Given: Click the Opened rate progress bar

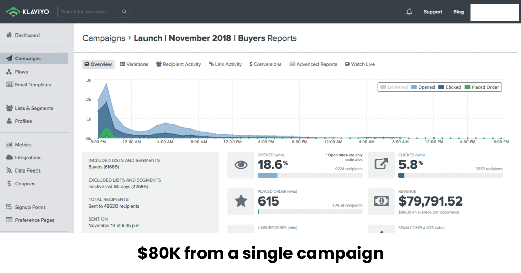Looking at the screenshot, I should point(310,175).
